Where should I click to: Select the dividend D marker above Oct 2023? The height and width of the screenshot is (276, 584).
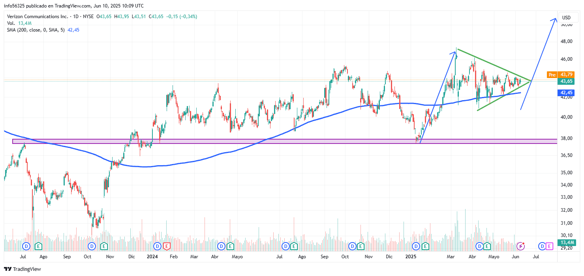point(92,246)
